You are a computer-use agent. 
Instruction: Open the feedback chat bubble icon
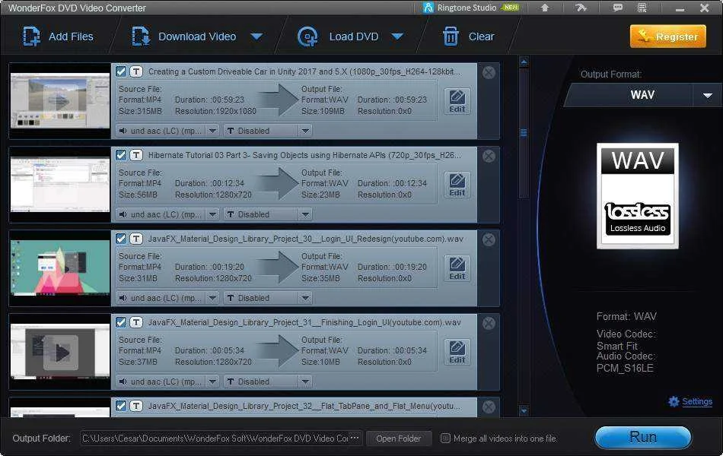point(617,8)
